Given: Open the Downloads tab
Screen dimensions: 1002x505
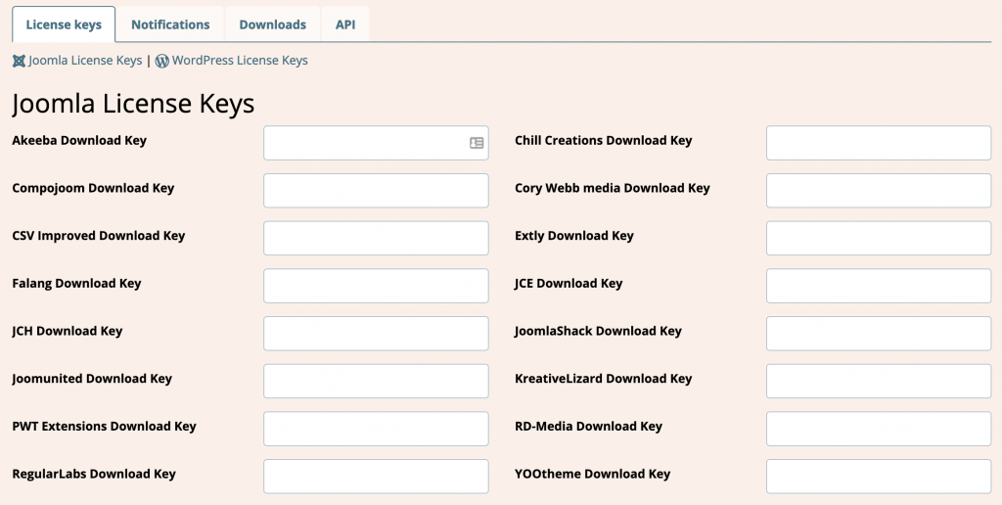Looking at the screenshot, I should click(x=273, y=24).
